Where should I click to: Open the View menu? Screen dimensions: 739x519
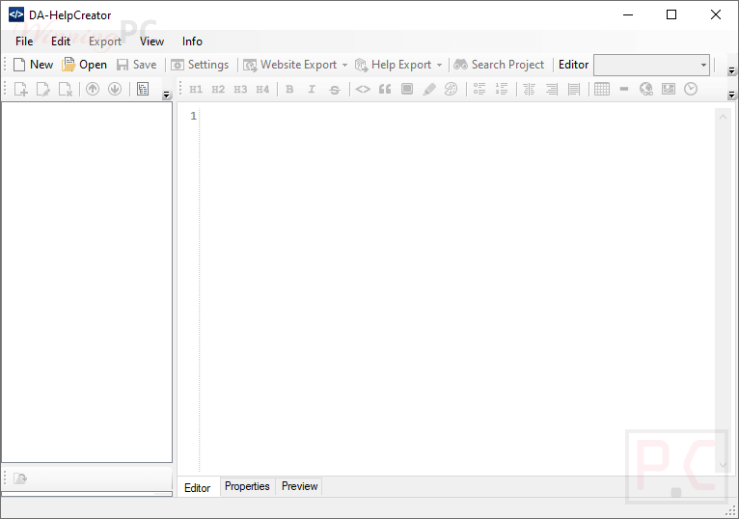(151, 41)
